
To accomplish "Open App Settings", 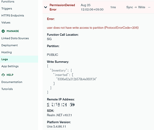I will click(x=10, y=66).
